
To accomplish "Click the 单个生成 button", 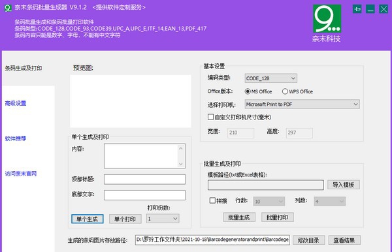I will (x=88, y=219).
